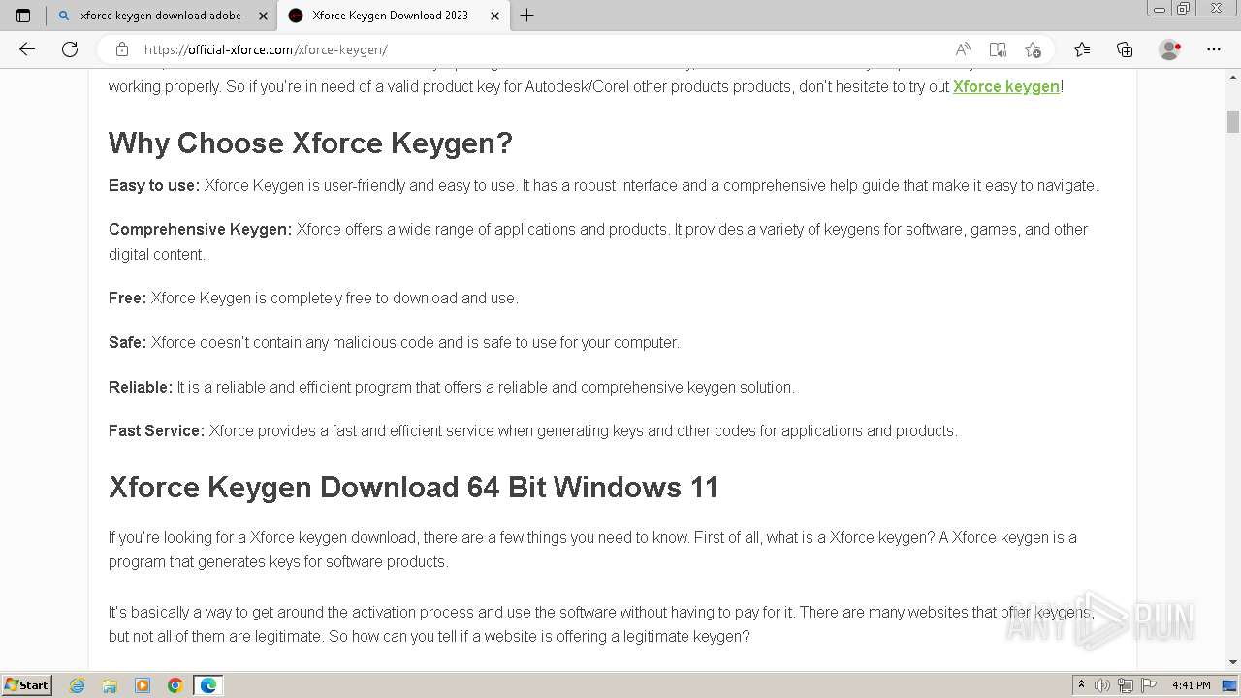Screen dimensions: 1241x698
Task: Click the Easy to use label
Action: pos(154,185)
